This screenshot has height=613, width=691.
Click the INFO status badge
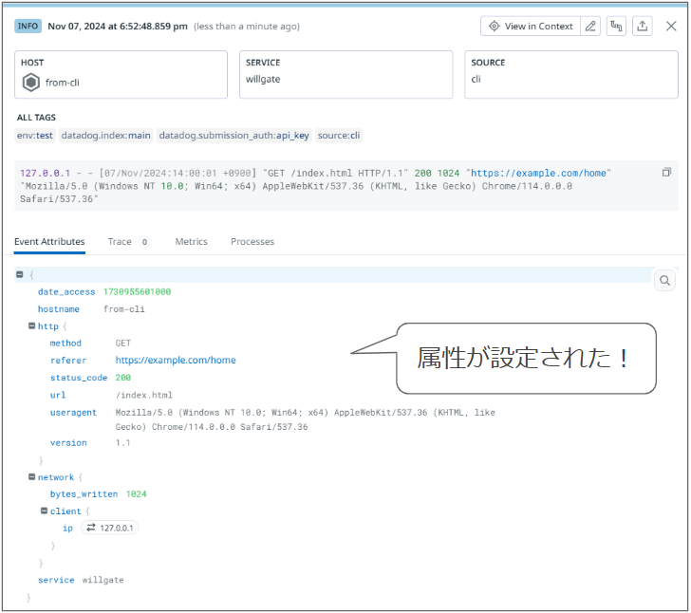click(28, 26)
